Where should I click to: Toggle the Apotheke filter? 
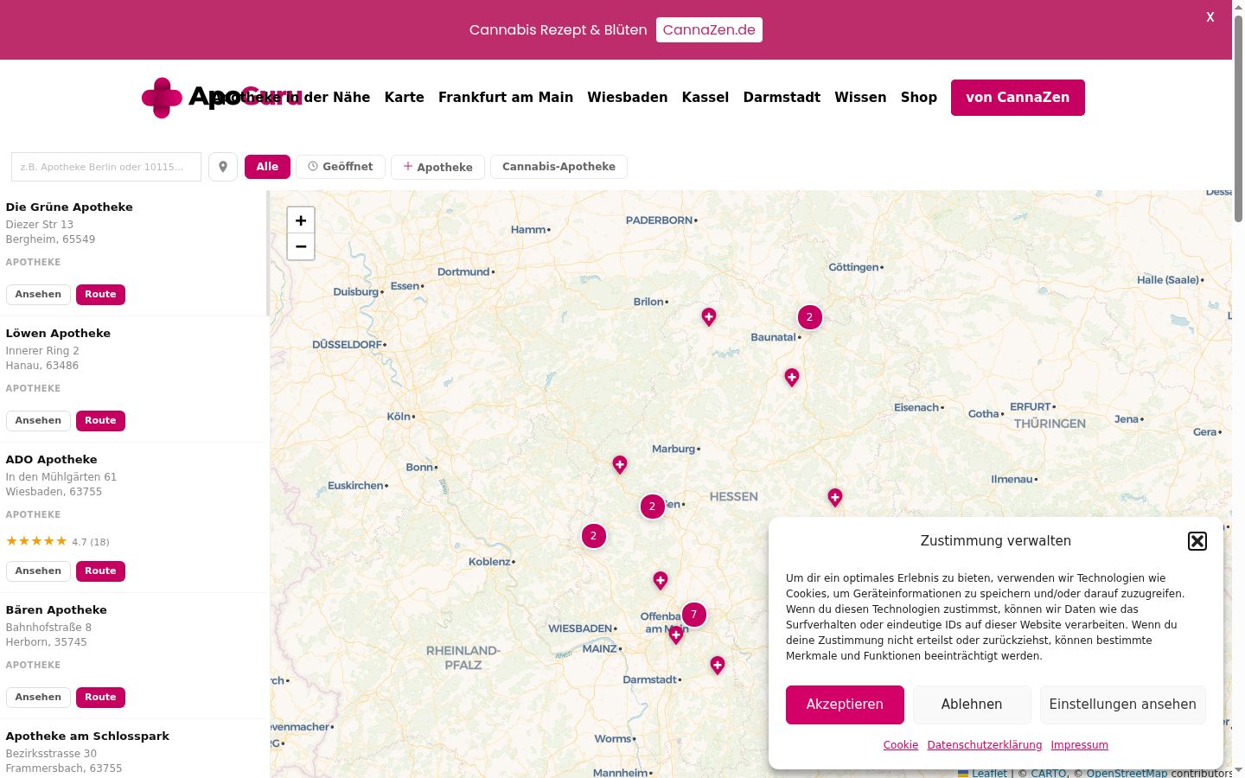click(x=437, y=167)
